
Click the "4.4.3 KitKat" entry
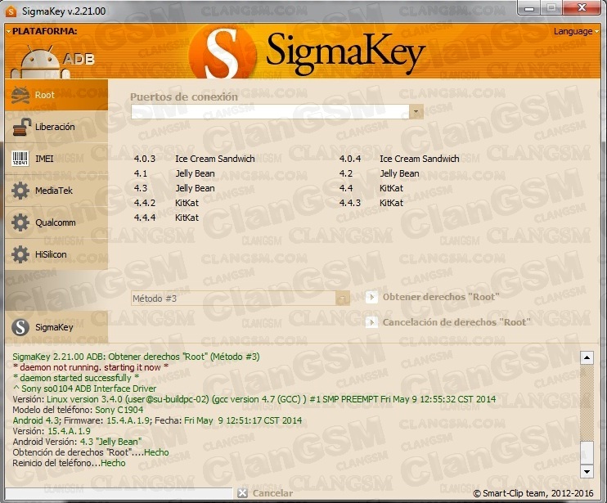(x=371, y=203)
